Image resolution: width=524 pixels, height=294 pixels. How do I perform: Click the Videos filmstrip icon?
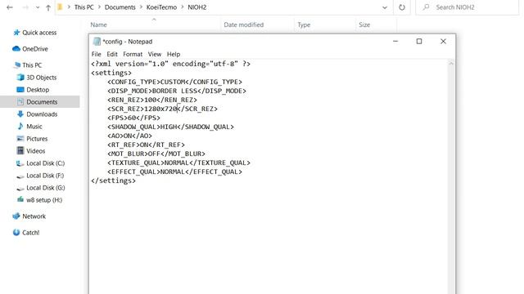pos(20,150)
